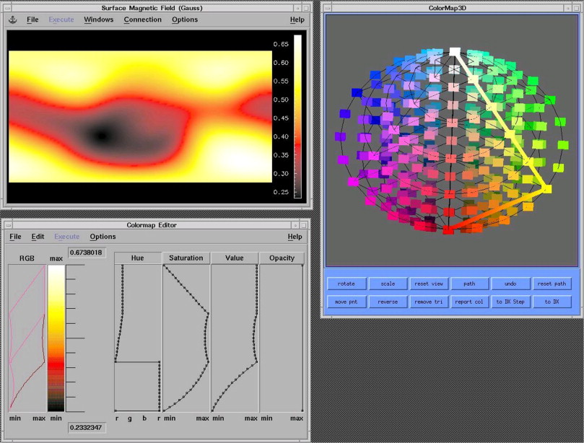Click the color legend bar in magnetic field image
This screenshot has width=584, height=443.
[x=297, y=116]
